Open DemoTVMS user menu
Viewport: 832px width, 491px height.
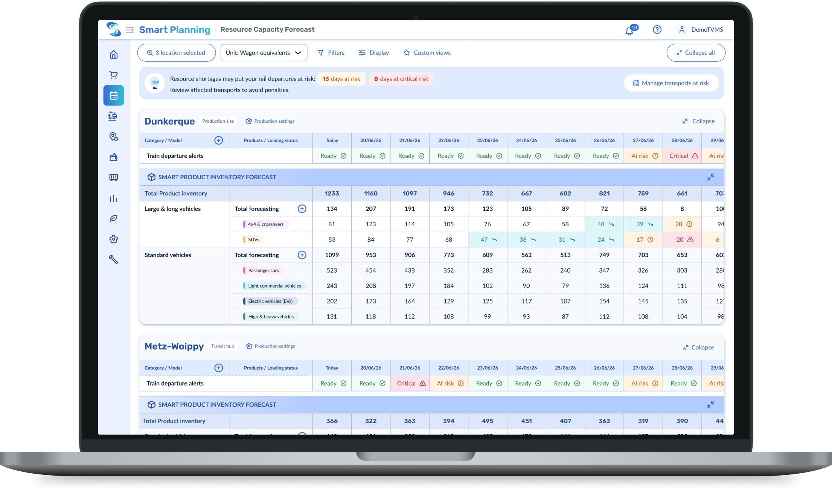coord(701,29)
